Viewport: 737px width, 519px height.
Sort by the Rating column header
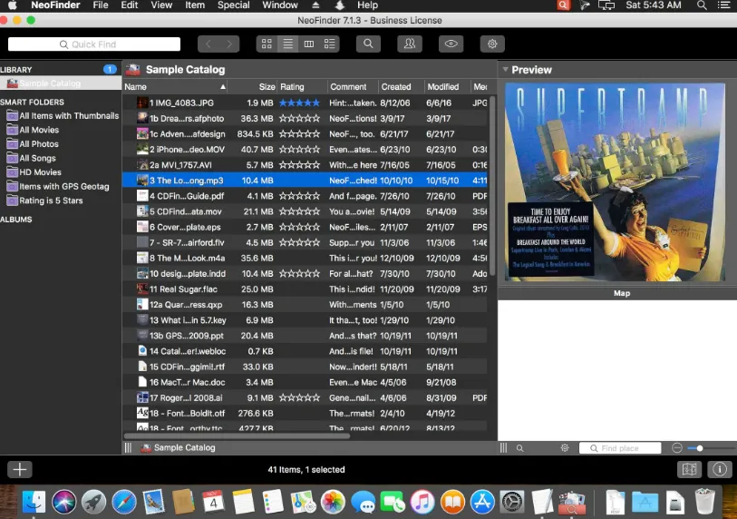302,86
